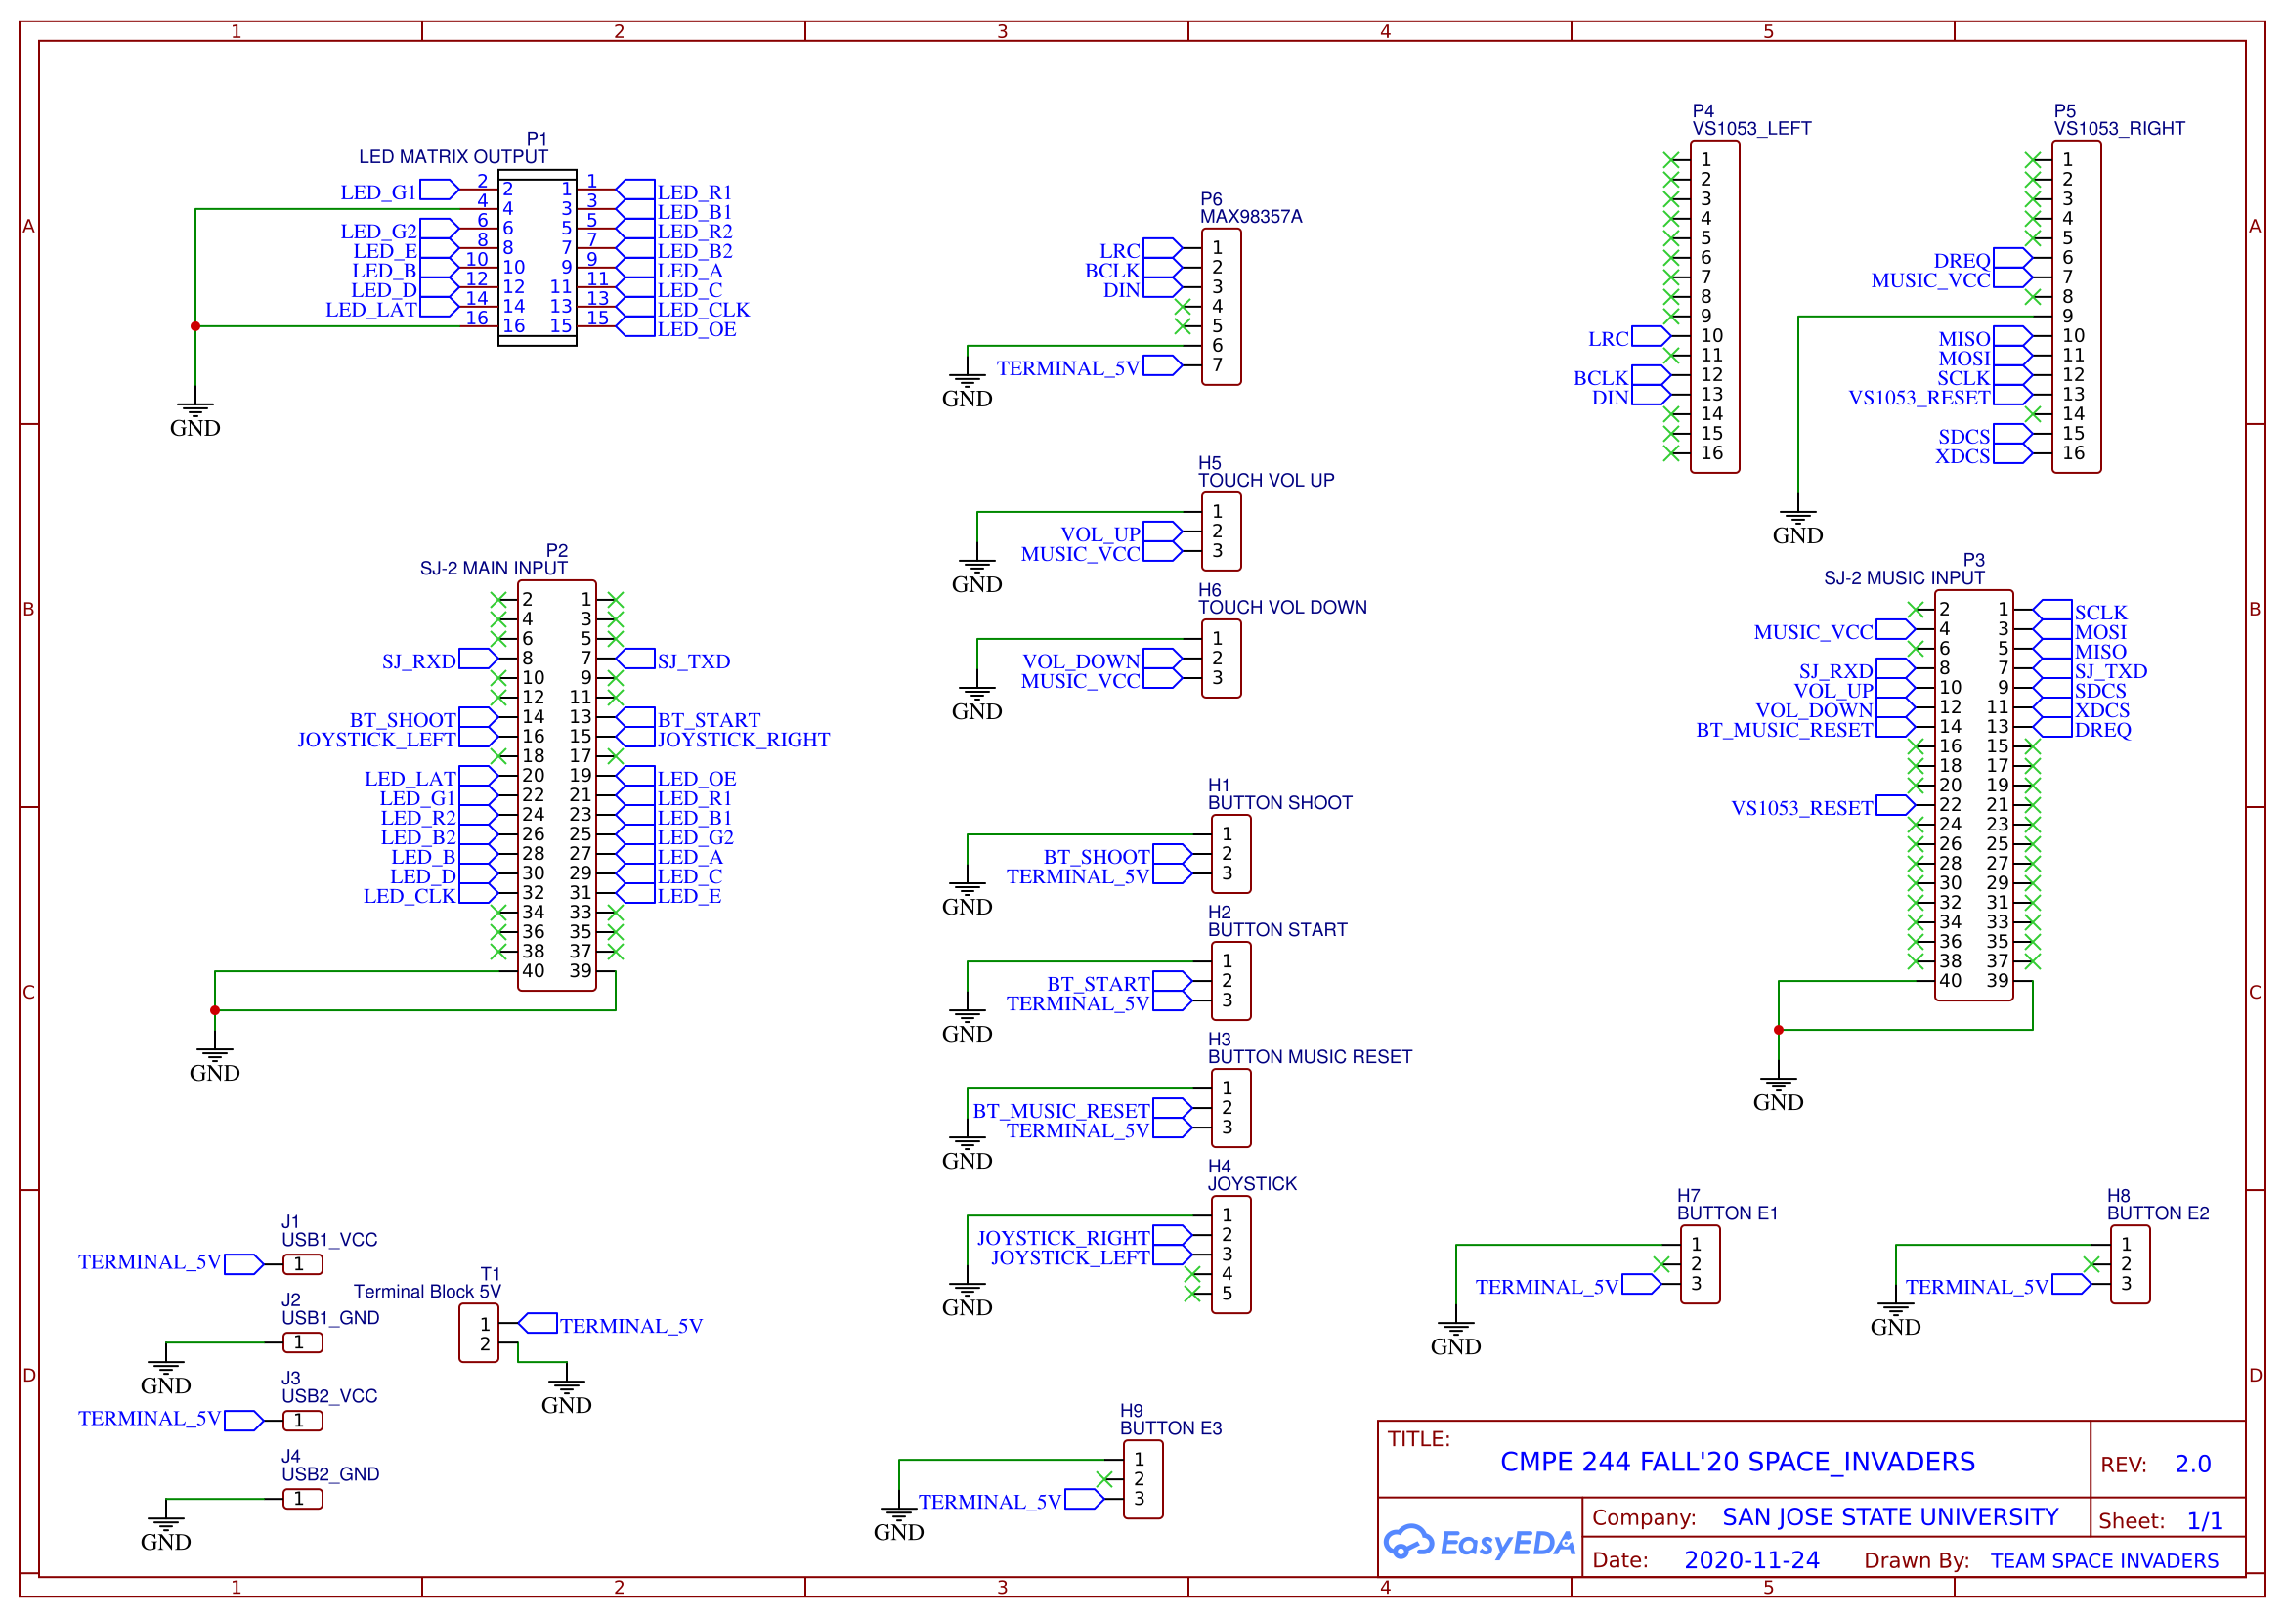Click the BUTTON SHOOT header label
This screenshot has width=2285, height=1617.
coord(1280,803)
